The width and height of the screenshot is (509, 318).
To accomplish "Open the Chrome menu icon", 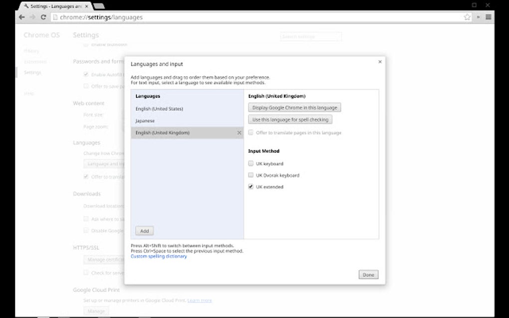I will 488,16.
